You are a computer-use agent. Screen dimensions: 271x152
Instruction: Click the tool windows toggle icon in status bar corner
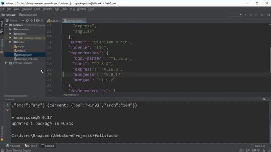click(x=2, y=150)
